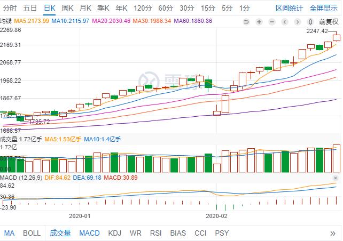This screenshot has width=343, height=241.
Task: Expand more indicators with the double chevron
Action: (x=333, y=234)
